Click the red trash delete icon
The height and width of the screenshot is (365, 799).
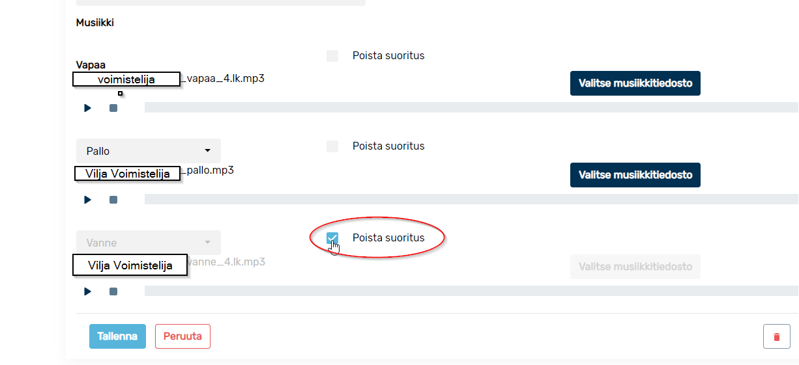776,336
